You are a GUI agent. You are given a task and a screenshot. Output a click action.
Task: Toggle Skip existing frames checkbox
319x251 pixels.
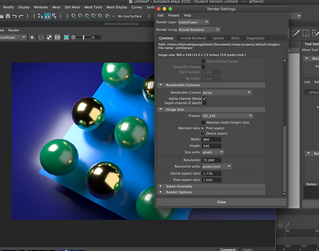[x=203, y=61]
